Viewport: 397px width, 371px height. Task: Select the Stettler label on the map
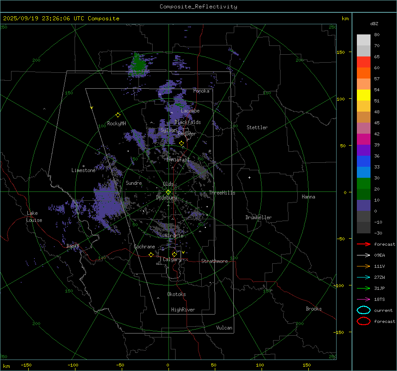(257, 127)
